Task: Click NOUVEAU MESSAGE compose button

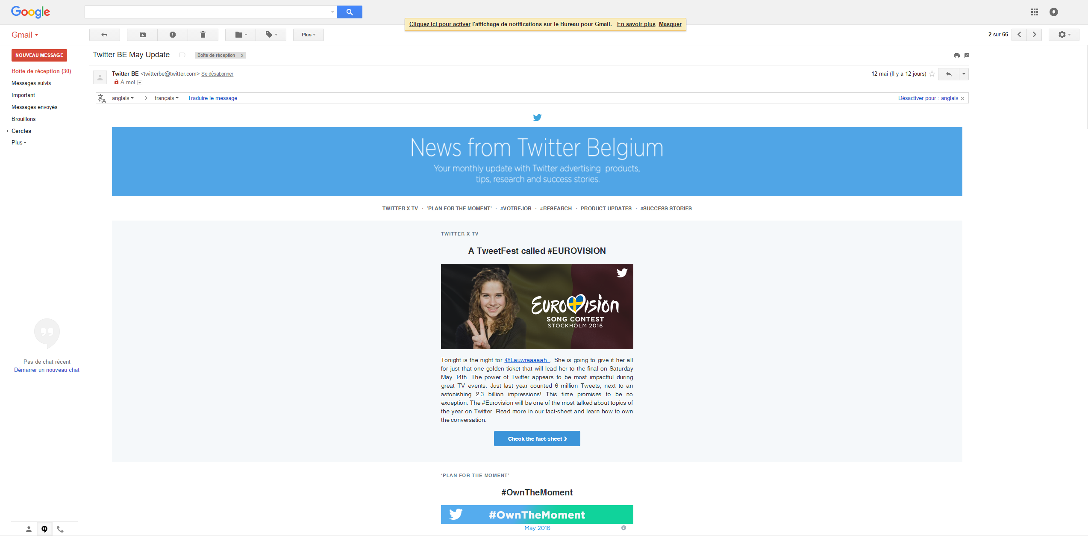Action: [39, 55]
